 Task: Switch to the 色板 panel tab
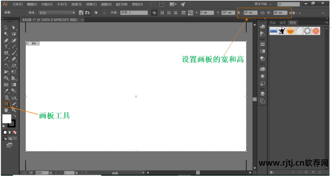click(x=273, y=23)
